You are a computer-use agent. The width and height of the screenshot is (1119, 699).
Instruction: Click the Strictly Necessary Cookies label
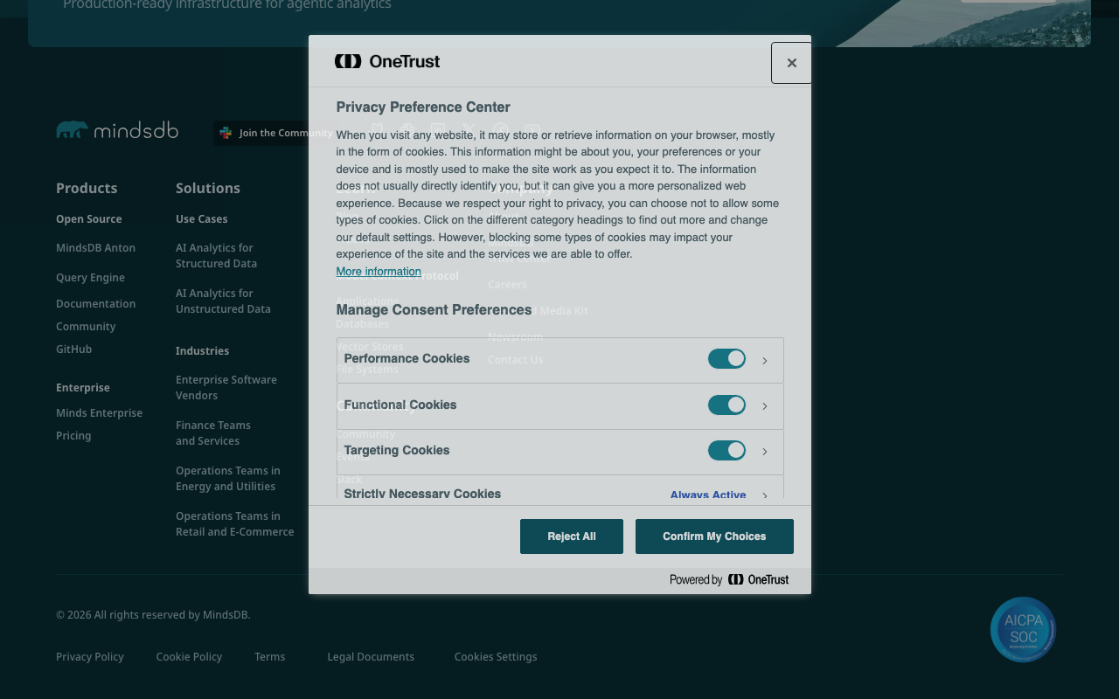[x=422, y=494]
